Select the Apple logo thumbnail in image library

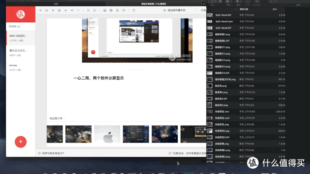pyautogui.click(x=107, y=134)
